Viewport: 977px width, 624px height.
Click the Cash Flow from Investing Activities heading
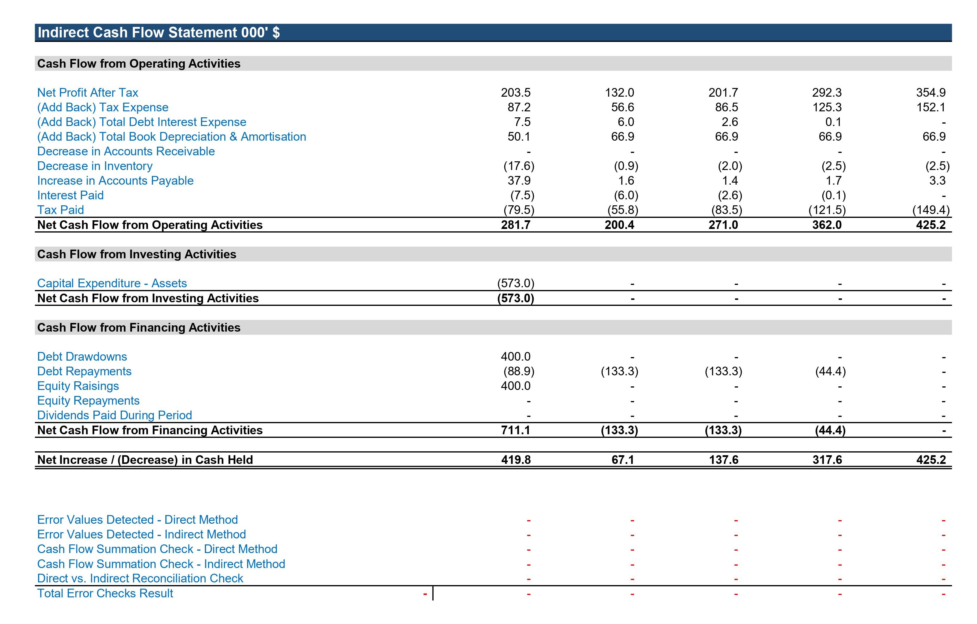(x=137, y=254)
